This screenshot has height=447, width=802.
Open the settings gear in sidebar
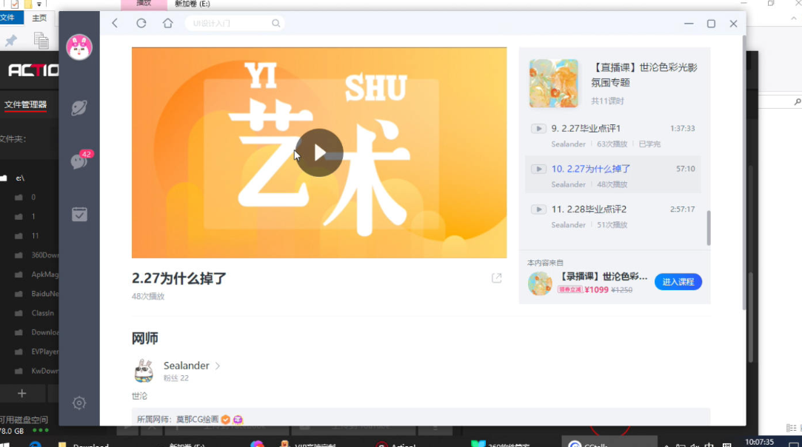(79, 403)
